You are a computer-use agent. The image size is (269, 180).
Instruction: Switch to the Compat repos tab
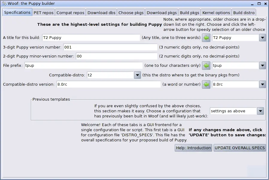point(70,13)
